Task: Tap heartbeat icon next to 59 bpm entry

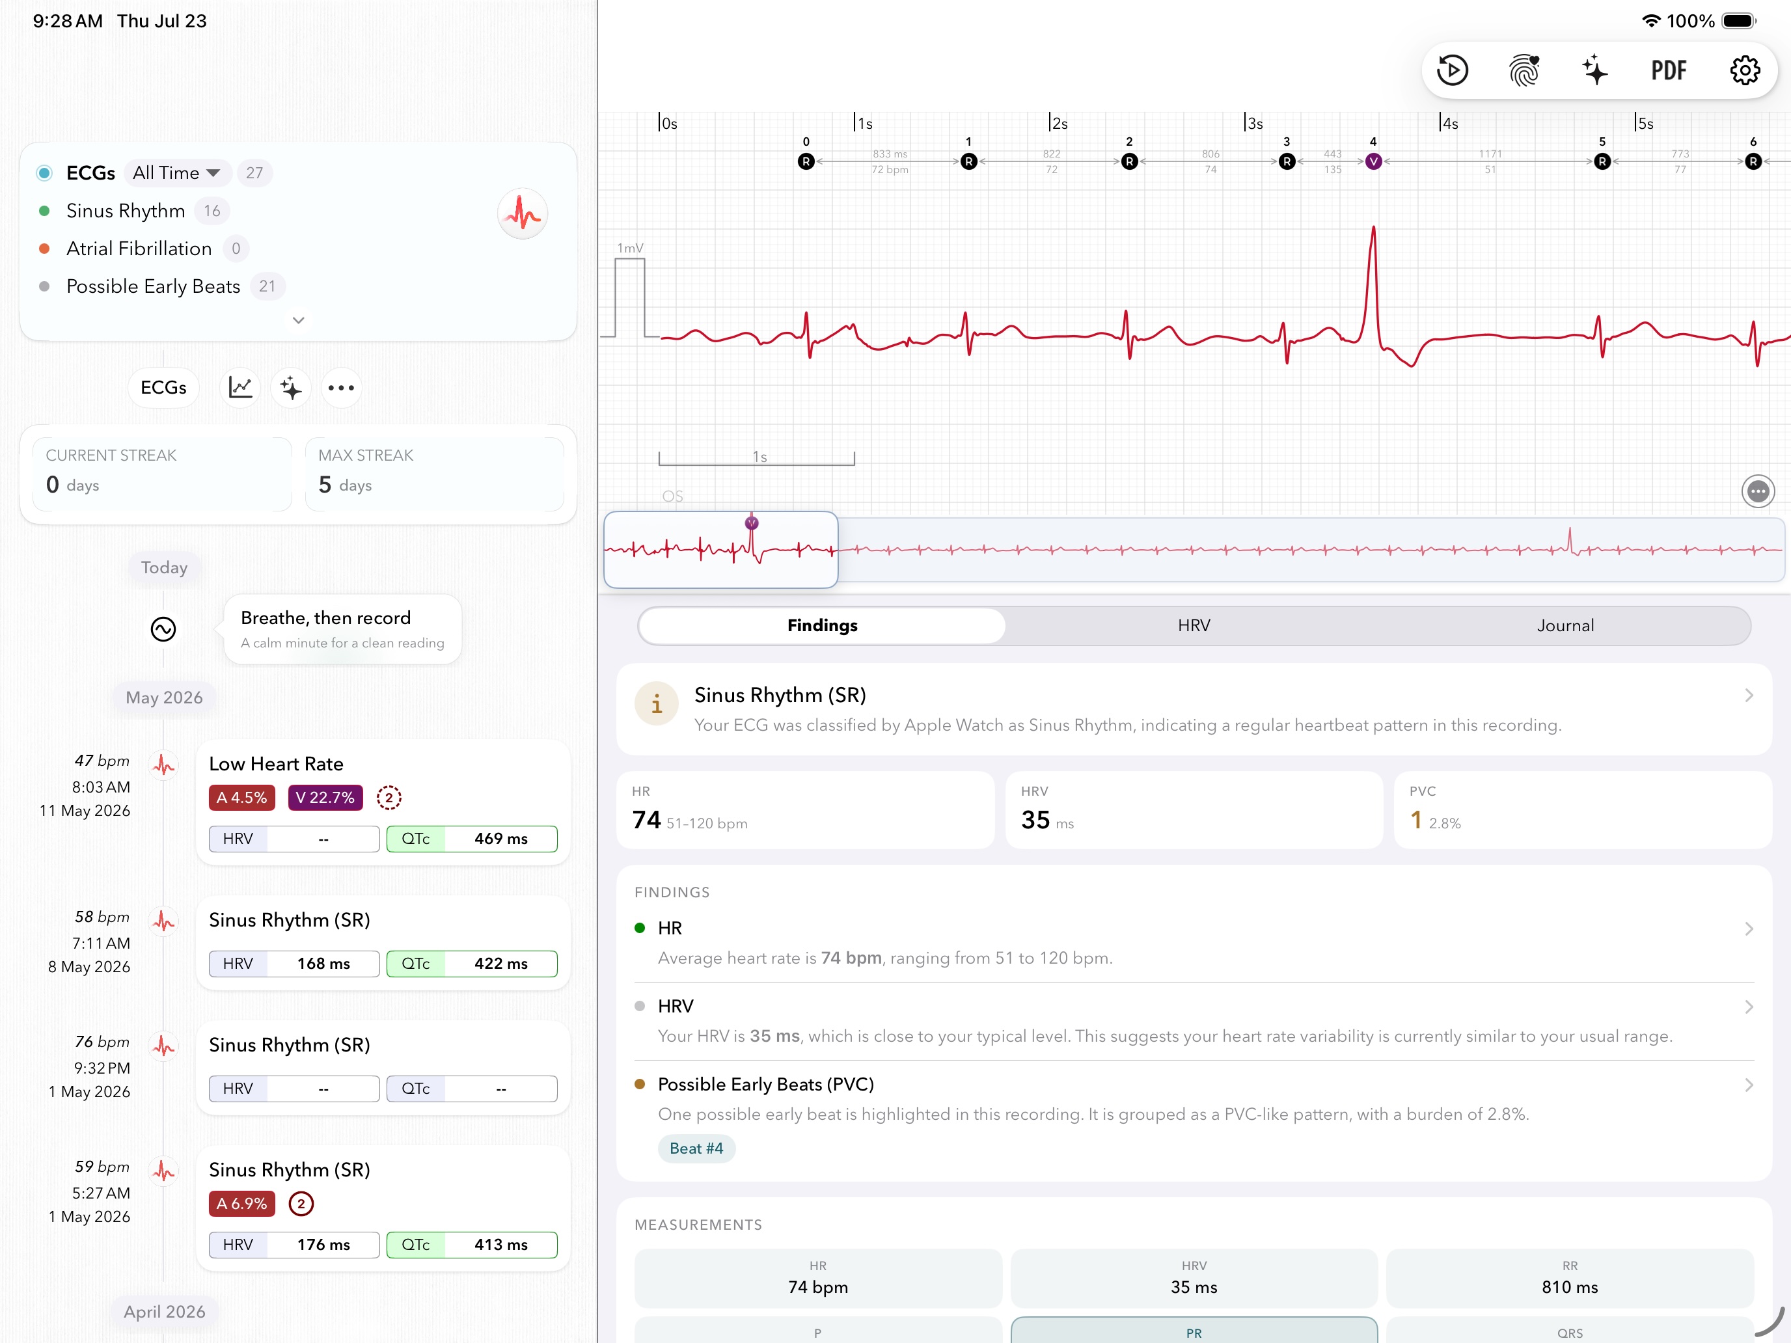Action: pos(165,1171)
